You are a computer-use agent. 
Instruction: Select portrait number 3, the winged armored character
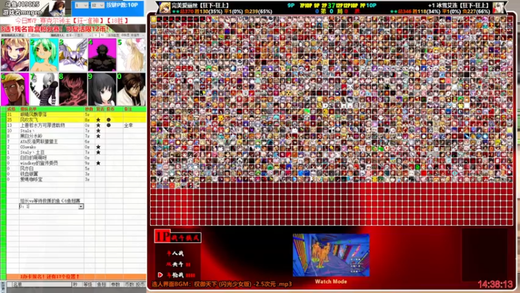[73, 55]
